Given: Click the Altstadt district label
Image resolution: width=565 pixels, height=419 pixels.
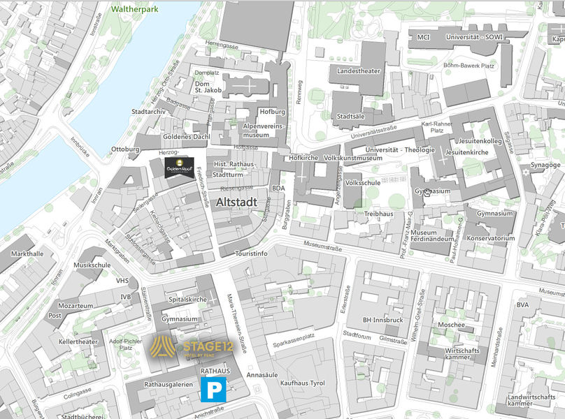Looking at the screenshot, I should (x=237, y=202).
